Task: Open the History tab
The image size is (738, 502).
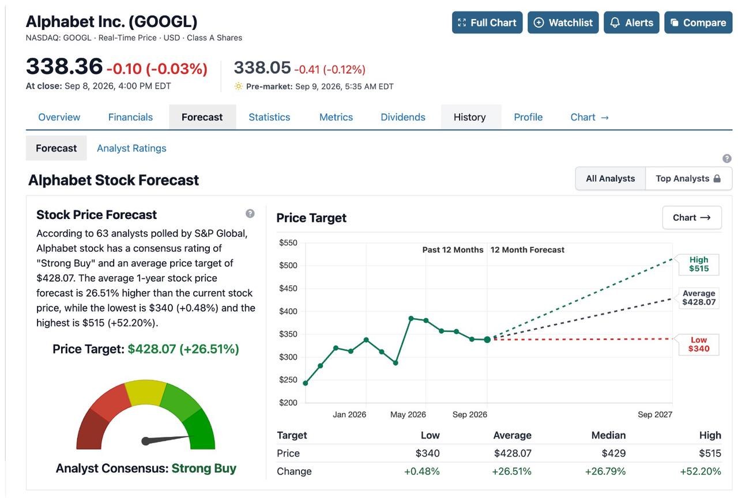Action: pos(470,117)
